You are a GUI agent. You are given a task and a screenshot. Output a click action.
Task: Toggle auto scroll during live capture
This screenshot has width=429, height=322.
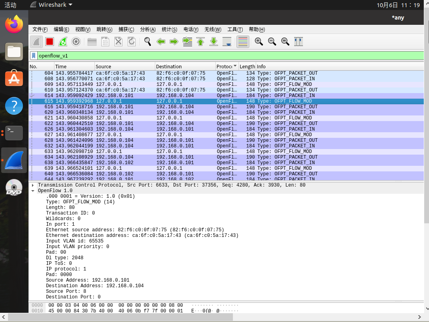coord(227,42)
